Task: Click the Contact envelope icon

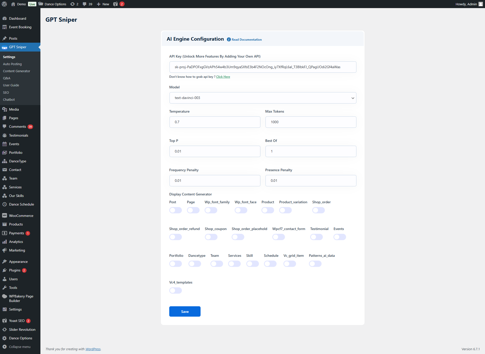Action: click(x=5, y=170)
